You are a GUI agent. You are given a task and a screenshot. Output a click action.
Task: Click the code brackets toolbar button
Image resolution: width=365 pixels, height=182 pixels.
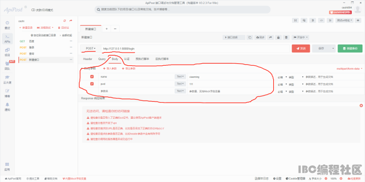tap(321, 20)
